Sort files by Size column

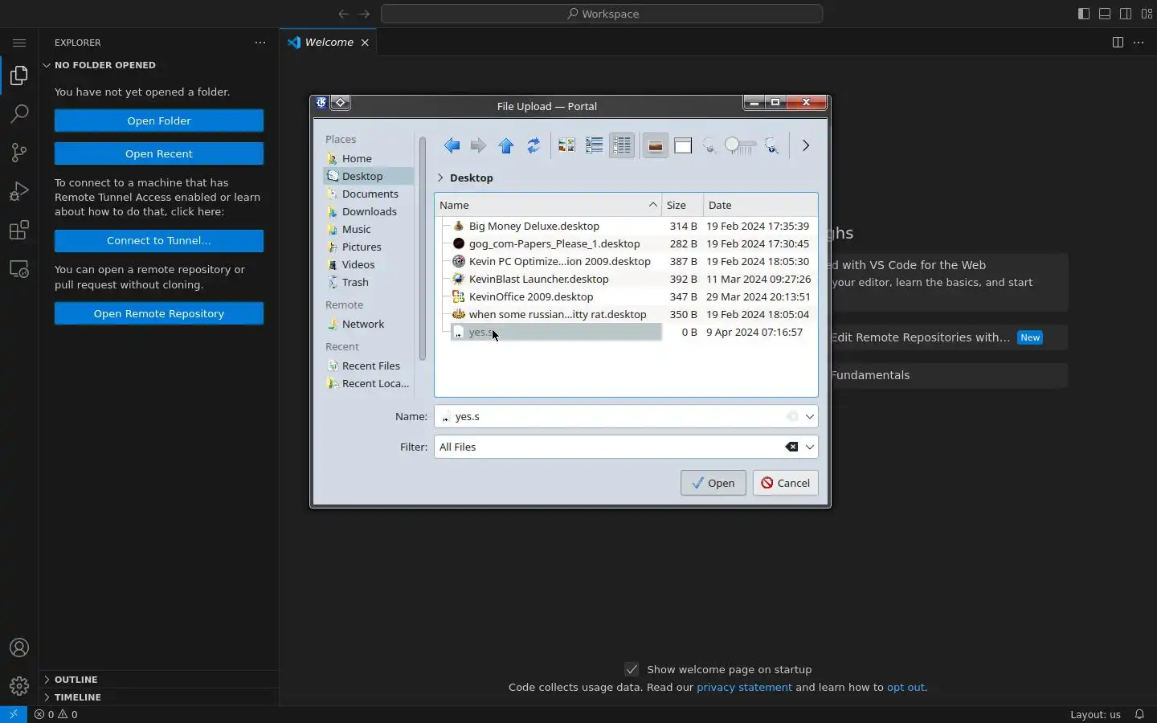pos(682,205)
